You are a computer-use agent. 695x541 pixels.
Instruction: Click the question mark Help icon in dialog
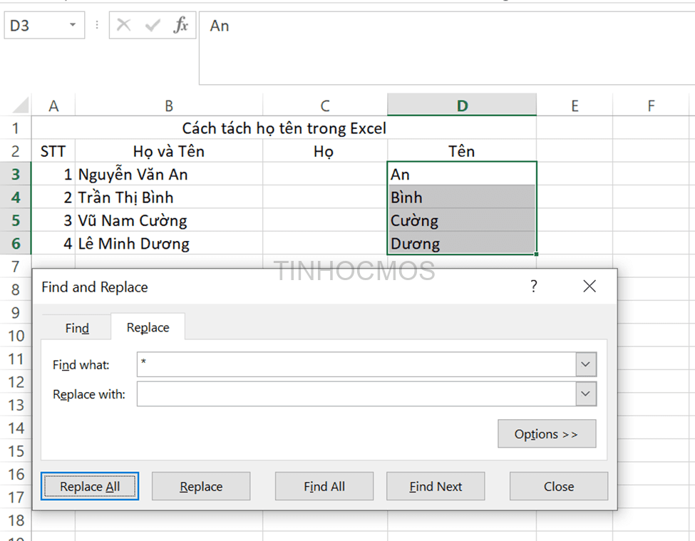pyautogui.click(x=534, y=287)
